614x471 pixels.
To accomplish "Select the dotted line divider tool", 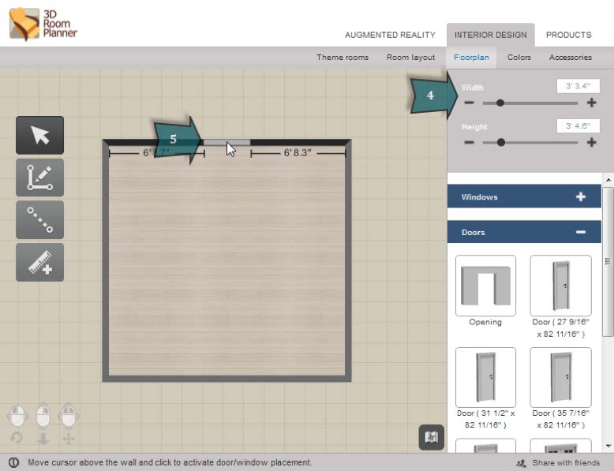I will coord(39,219).
